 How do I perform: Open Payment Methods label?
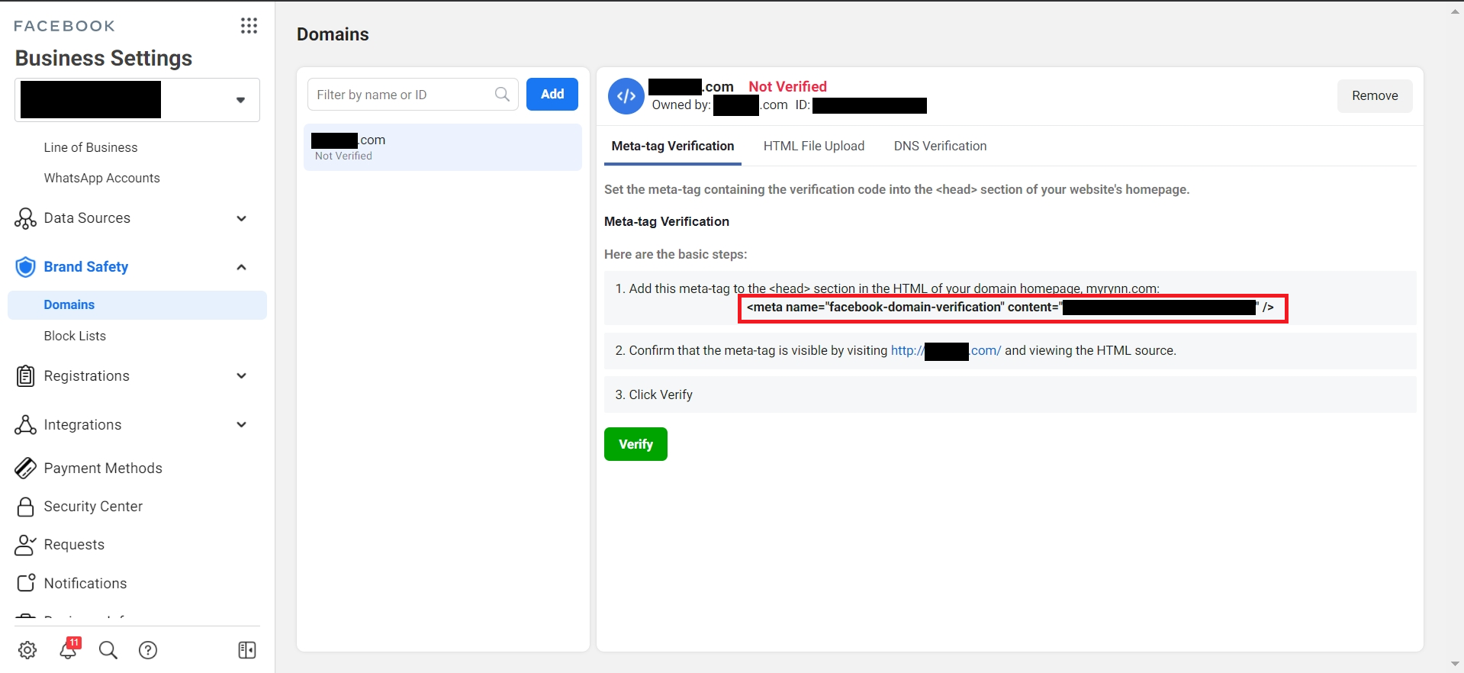pyautogui.click(x=103, y=469)
